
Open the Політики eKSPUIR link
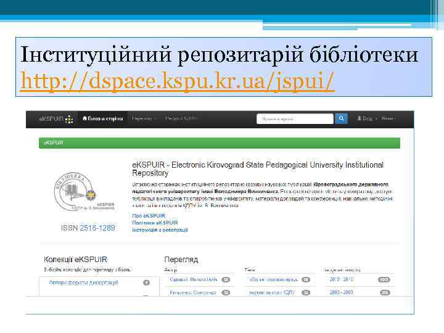(155, 223)
